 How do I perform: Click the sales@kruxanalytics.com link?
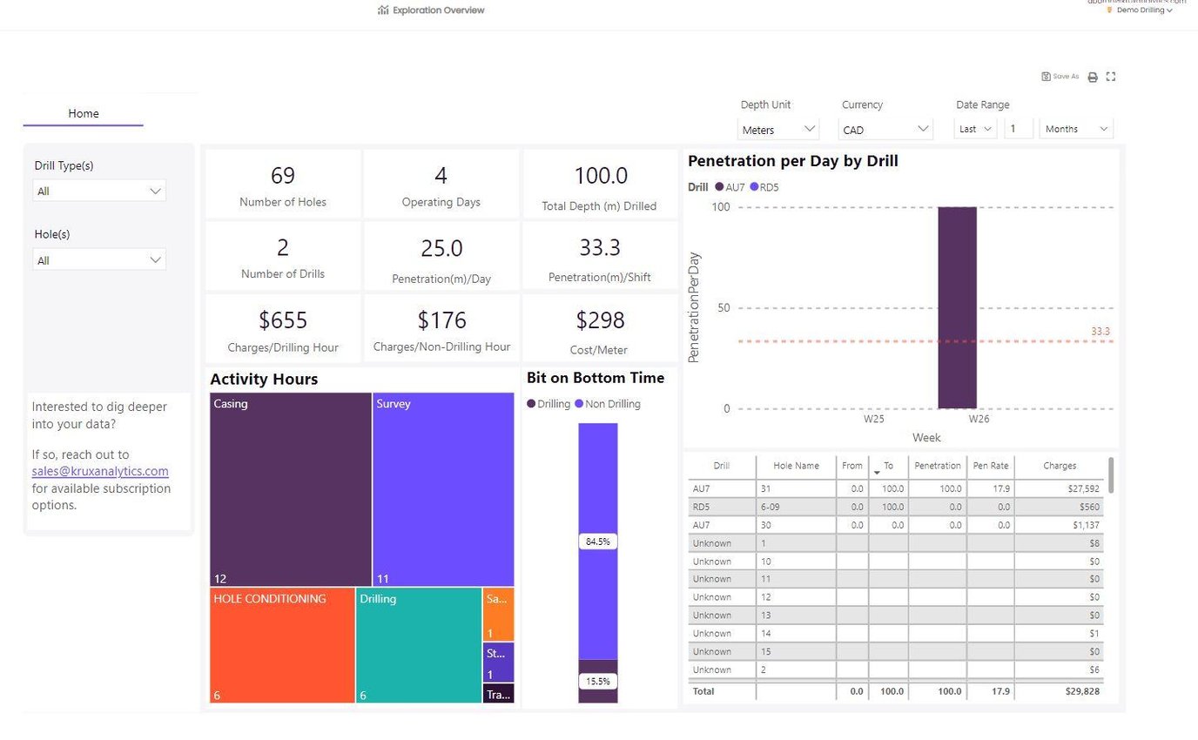pyautogui.click(x=99, y=471)
